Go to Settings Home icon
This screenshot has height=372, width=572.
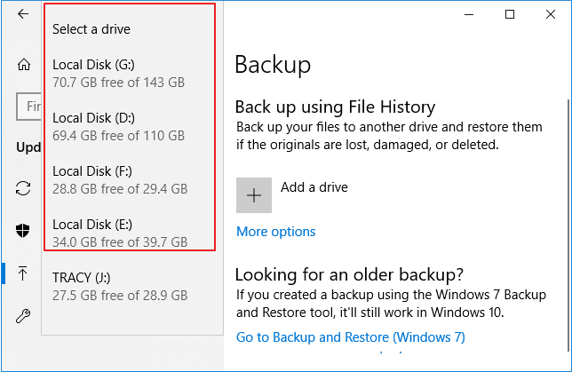(x=22, y=64)
